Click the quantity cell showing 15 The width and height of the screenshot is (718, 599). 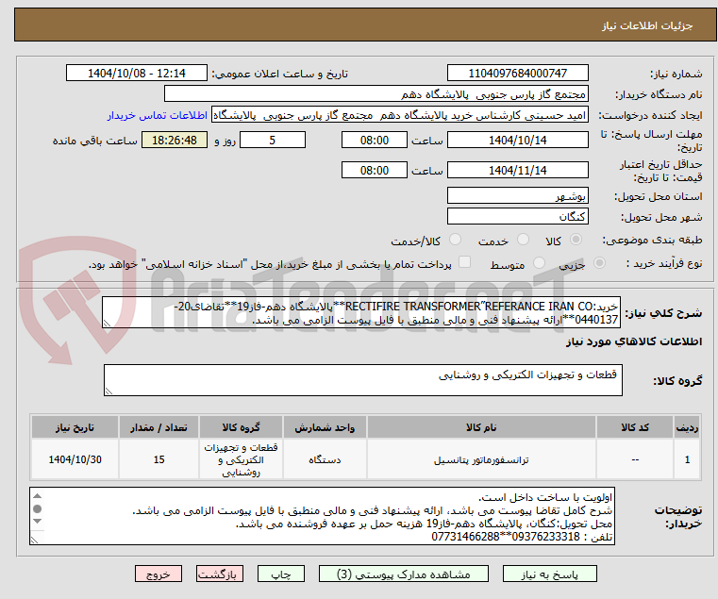point(159,459)
